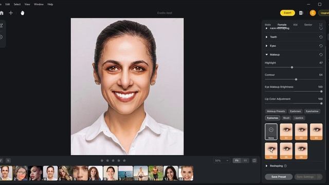The height and width of the screenshot is (185, 329).
Task: Open filmstrip photo number 3
Action: [35, 173]
